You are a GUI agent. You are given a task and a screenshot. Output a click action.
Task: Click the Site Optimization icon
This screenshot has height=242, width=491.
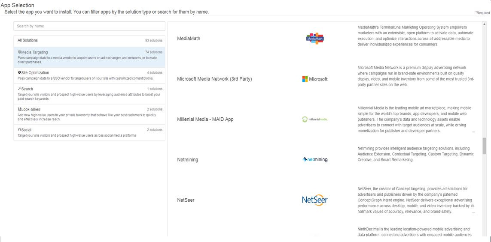coord(19,72)
